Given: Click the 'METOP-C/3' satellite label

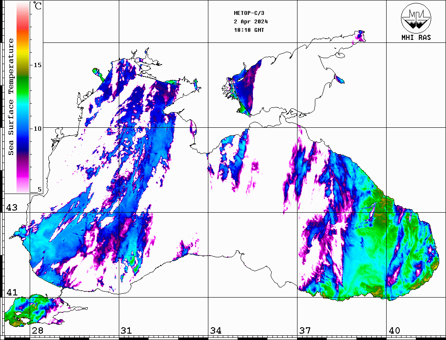Looking at the screenshot, I should pyautogui.click(x=249, y=13).
